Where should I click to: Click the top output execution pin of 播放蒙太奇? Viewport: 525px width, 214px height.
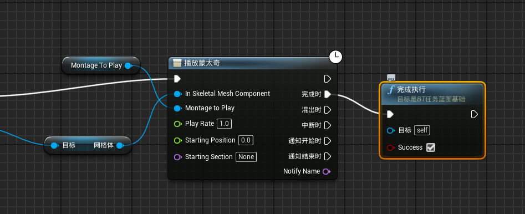(x=328, y=79)
